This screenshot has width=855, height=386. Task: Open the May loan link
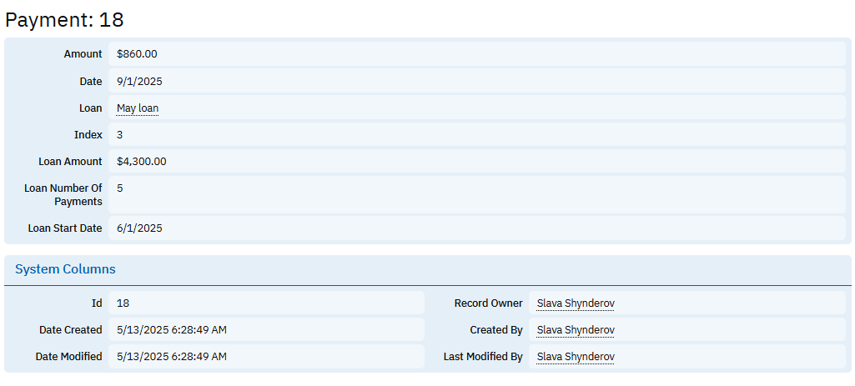point(138,108)
